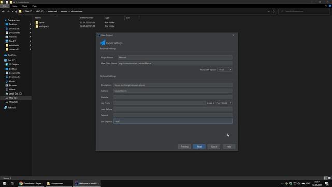This screenshot has height=187, width=332.
Task: Click the Depend field
Action: 173,115
